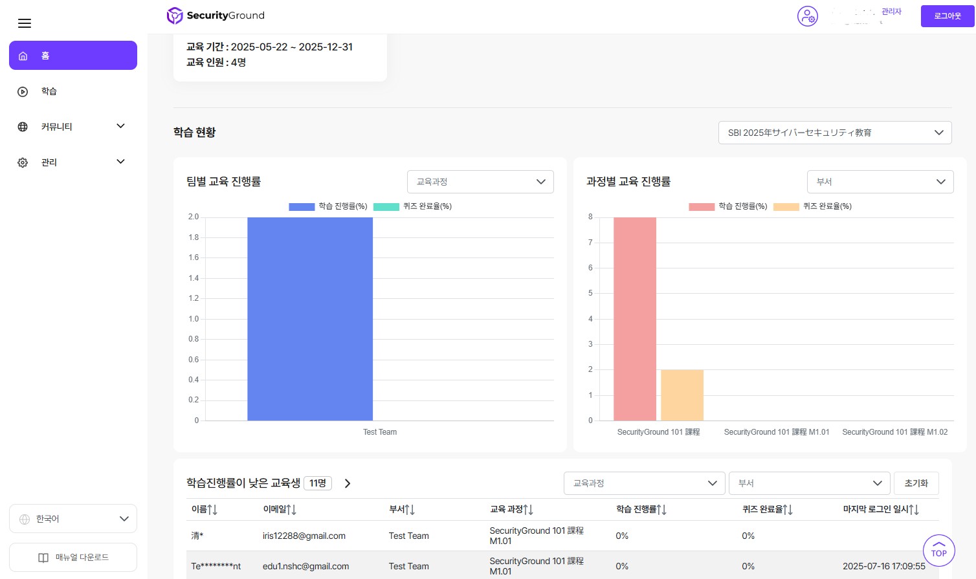Open the 한국어 language dropdown
This screenshot has height=579, width=976.
coord(73,519)
